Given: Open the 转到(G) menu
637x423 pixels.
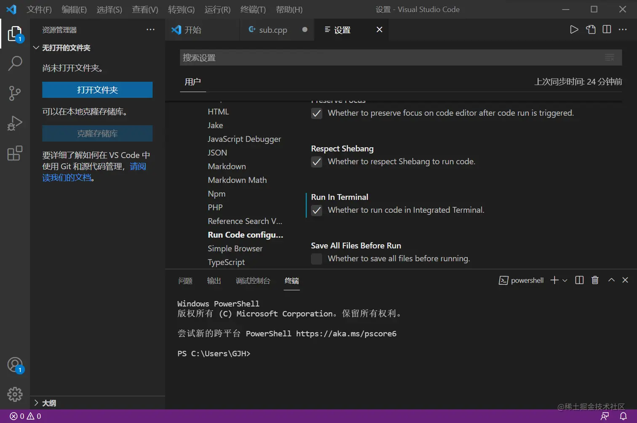Looking at the screenshot, I should click(x=181, y=9).
